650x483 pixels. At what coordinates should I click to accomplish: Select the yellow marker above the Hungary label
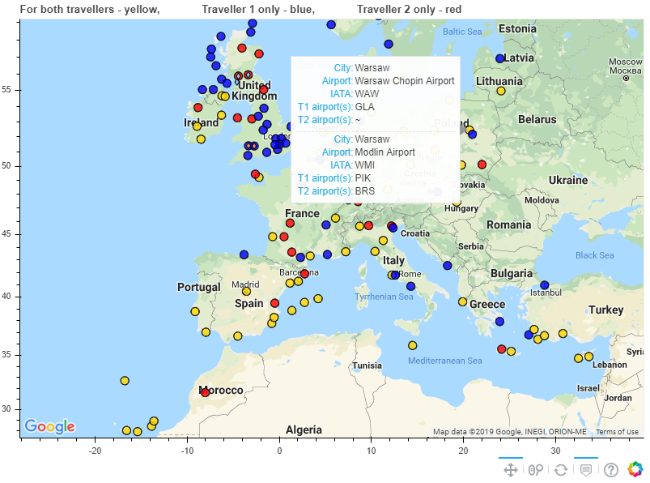pyautogui.click(x=457, y=202)
